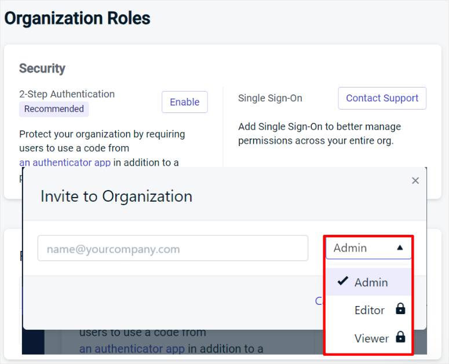Image resolution: width=449 pixels, height=364 pixels.
Task: Click the Invite to Organization title
Action: coord(116,196)
